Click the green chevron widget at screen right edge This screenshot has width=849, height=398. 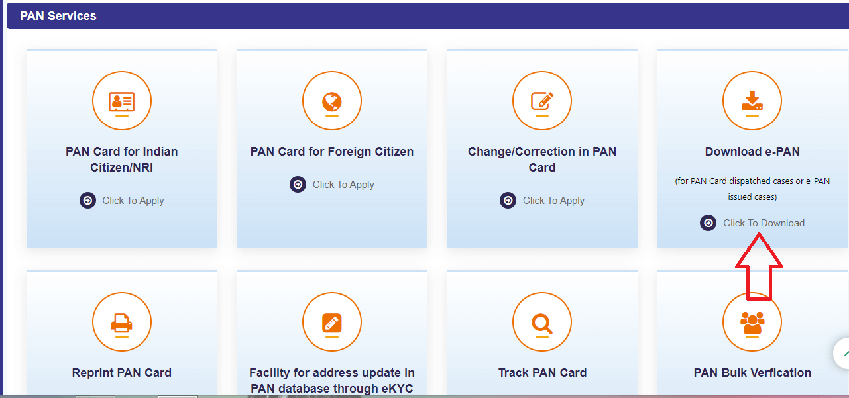tap(843, 353)
